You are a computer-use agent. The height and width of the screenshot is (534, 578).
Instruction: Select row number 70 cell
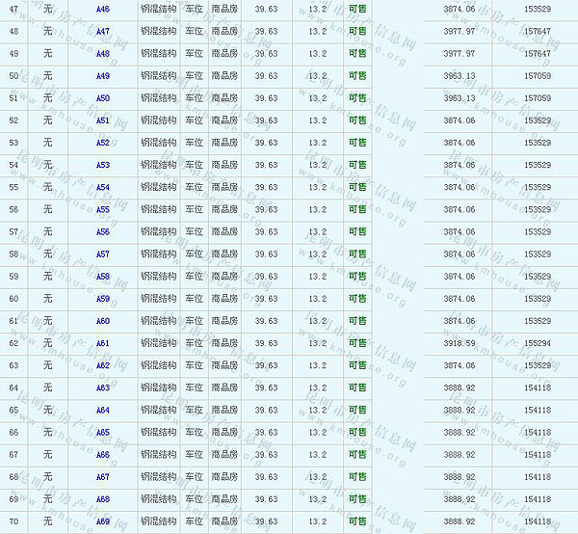pos(13,521)
